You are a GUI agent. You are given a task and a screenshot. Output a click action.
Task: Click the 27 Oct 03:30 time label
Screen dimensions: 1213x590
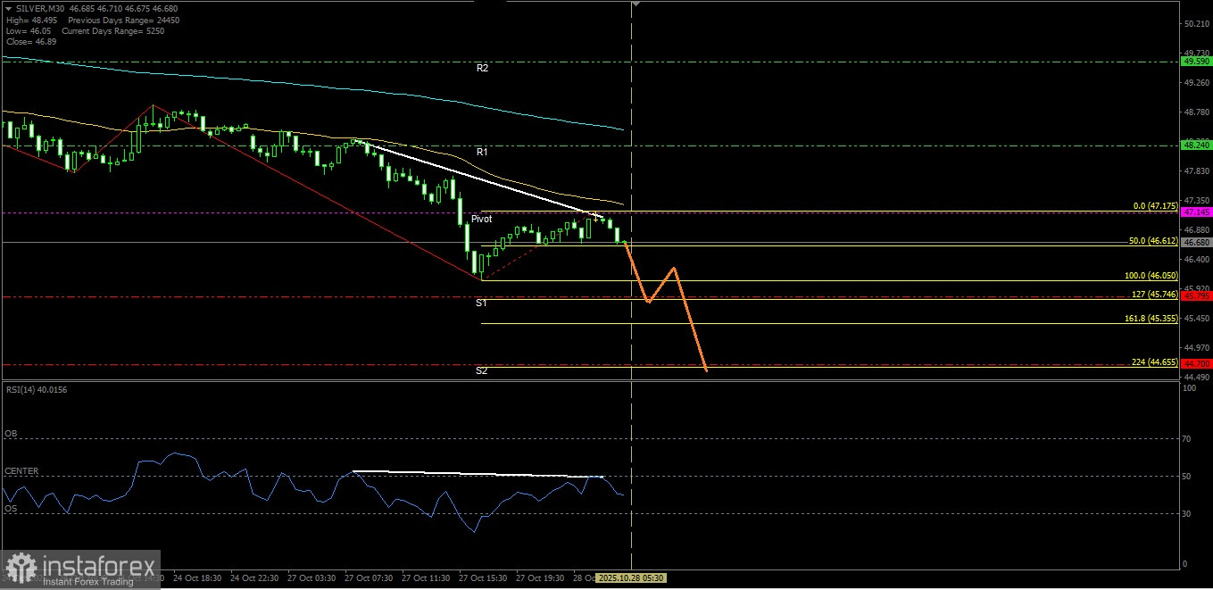[310, 578]
